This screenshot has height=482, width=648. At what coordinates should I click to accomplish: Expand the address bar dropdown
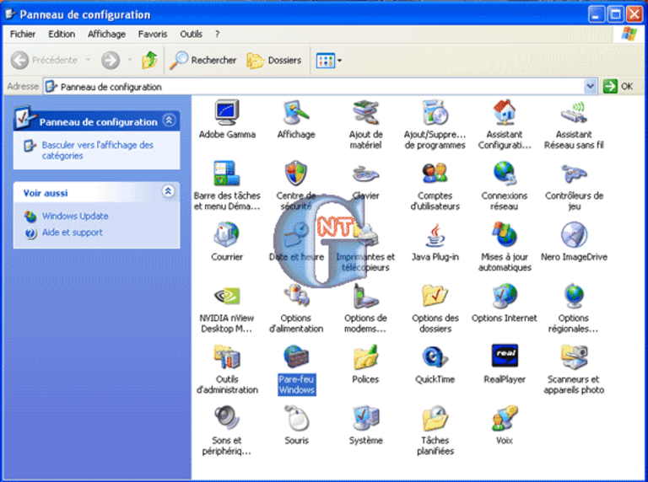click(590, 86)
